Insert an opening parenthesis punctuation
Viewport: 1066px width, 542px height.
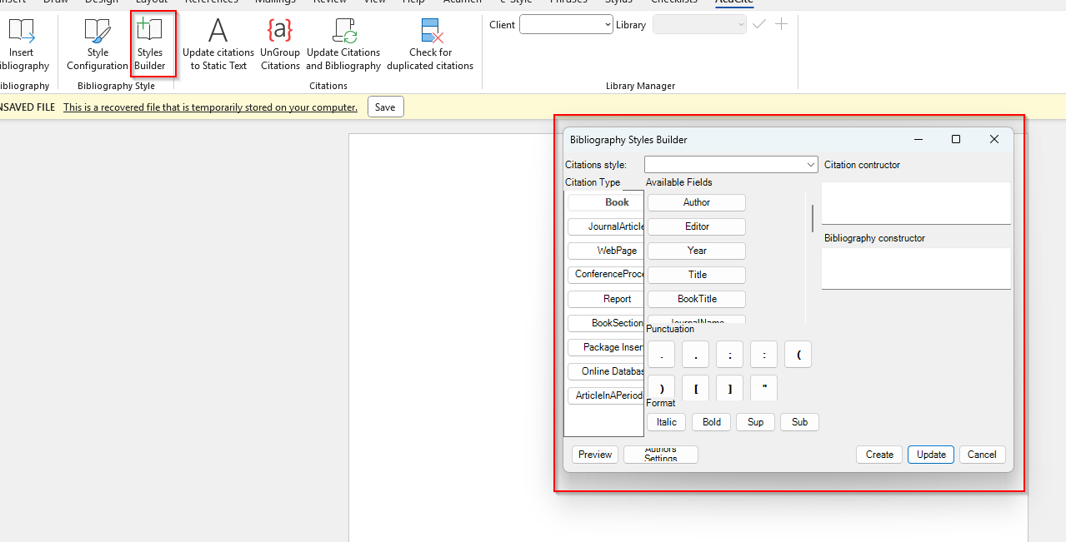798,355
